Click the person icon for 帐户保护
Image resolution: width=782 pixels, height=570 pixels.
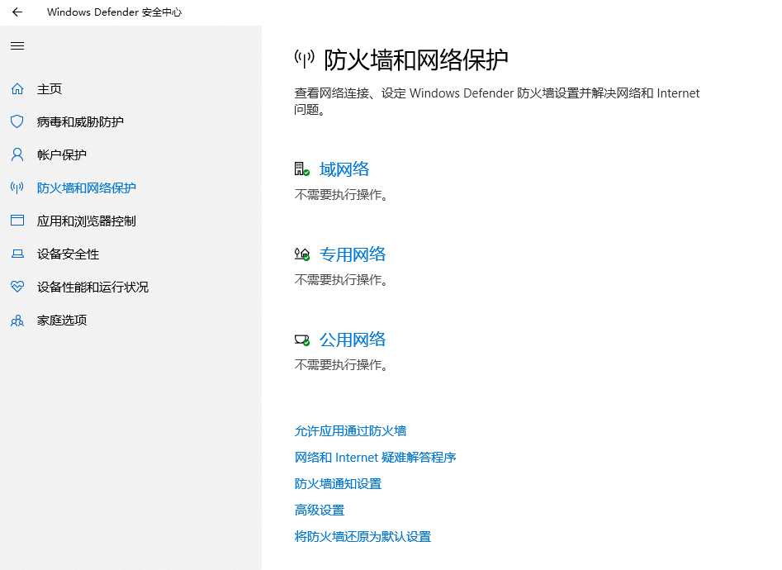[17, 154]
